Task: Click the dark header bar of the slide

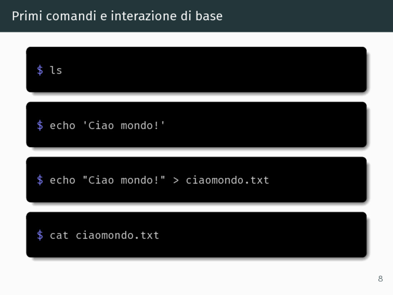Action: point(196,16)
